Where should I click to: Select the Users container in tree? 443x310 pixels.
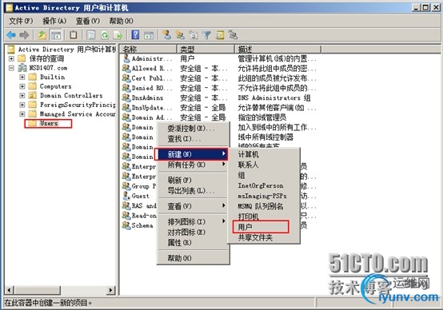48,123
